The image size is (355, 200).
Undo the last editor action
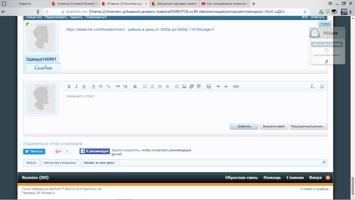(218, 86)
